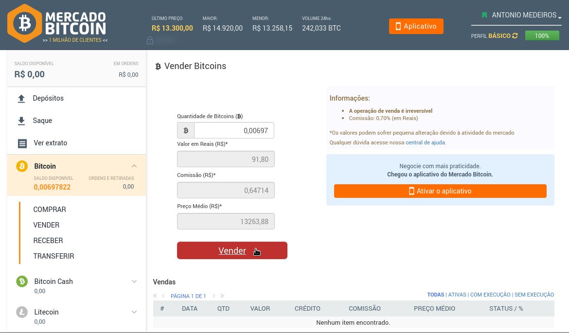Select TRANSFERIR in the Bitcoin submenu
This screenshot has height=333, width=569.
click(x=53, y=256)
